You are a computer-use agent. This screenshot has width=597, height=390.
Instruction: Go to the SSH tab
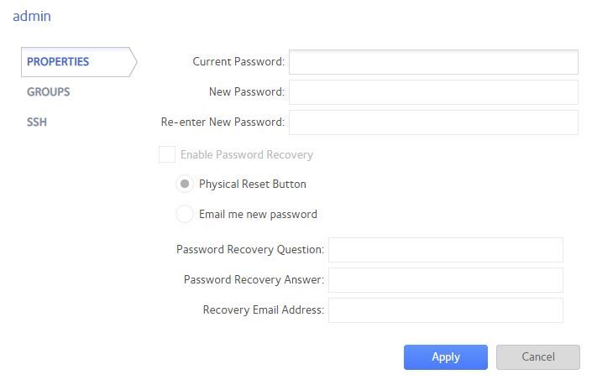(x=37, y=122)
